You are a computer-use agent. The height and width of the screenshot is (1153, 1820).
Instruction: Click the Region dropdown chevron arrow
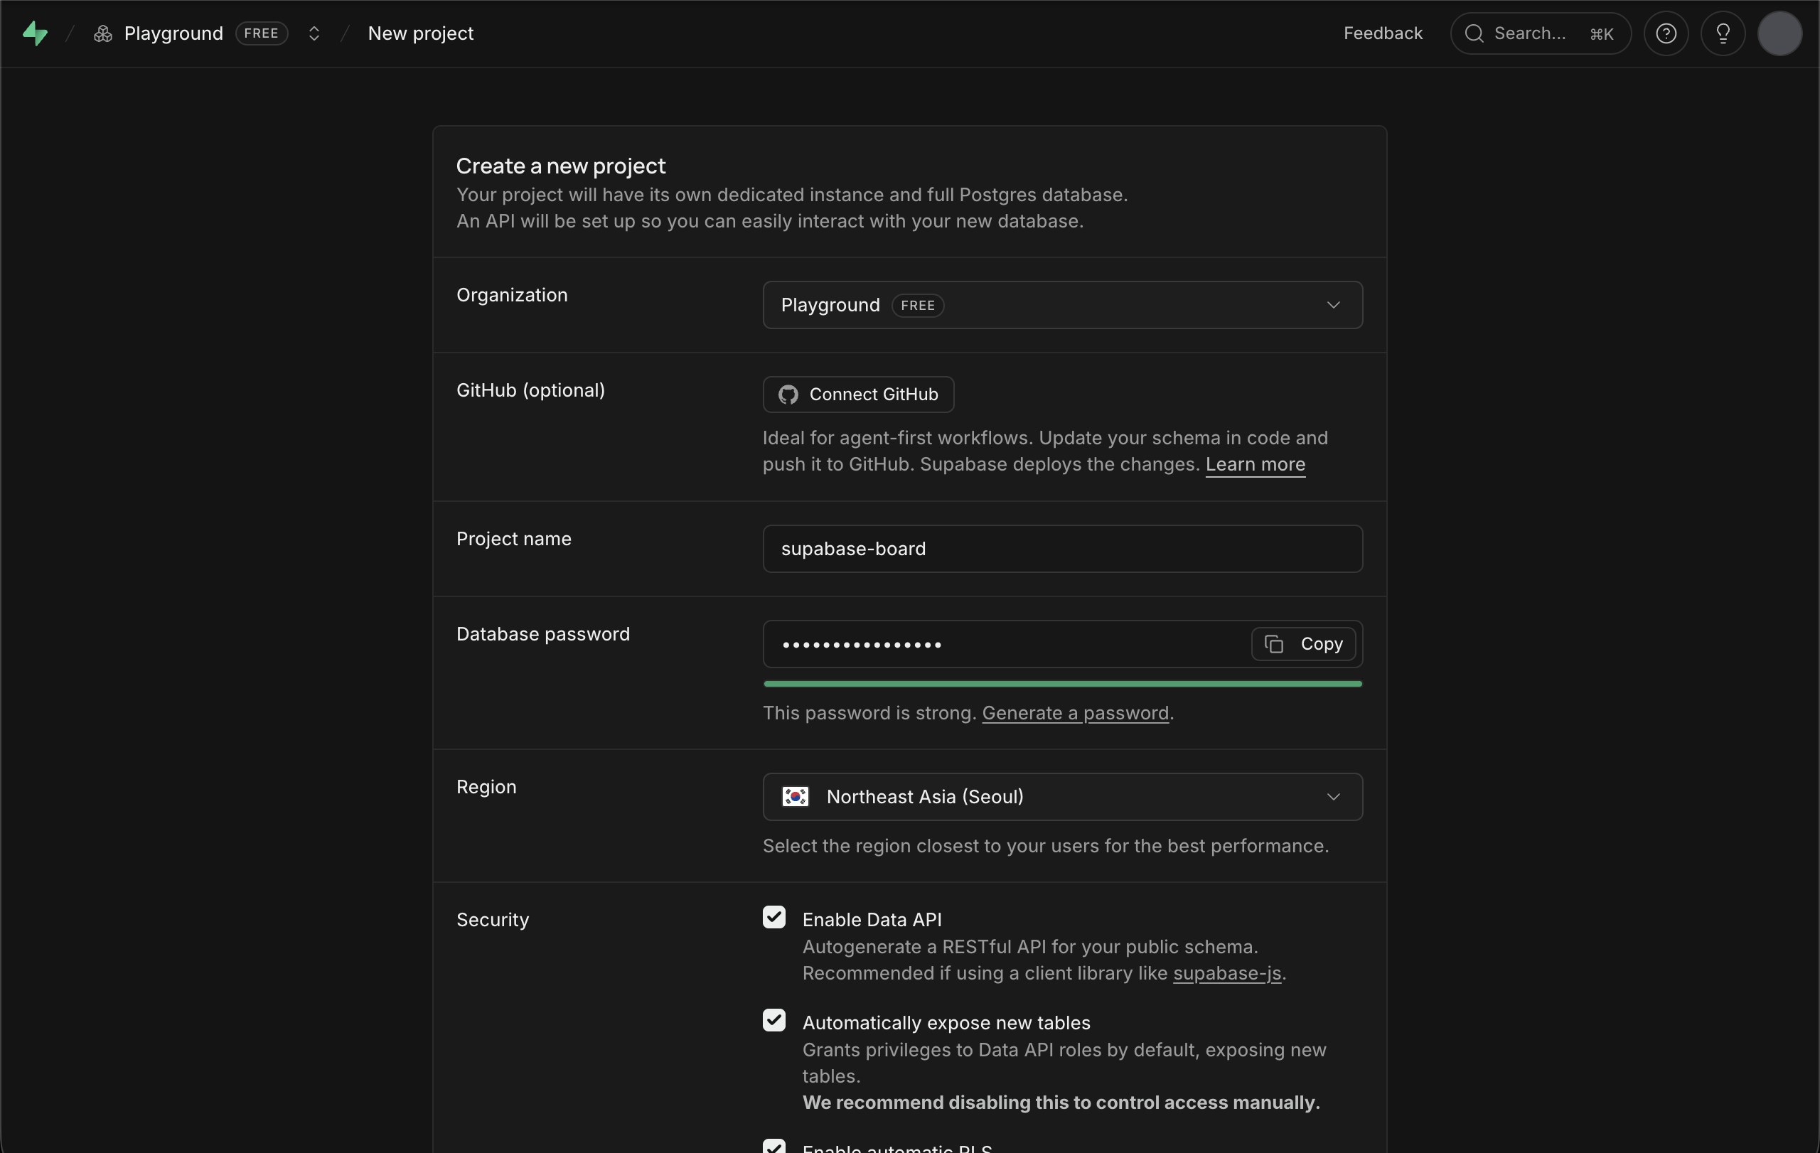[x=1333, y=796]
